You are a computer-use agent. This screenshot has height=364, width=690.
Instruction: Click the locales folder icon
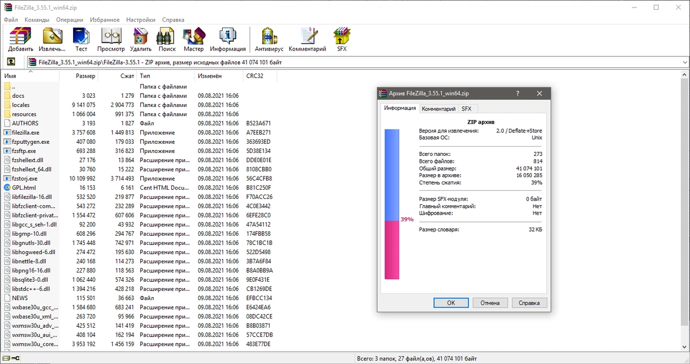coord(7,105)
